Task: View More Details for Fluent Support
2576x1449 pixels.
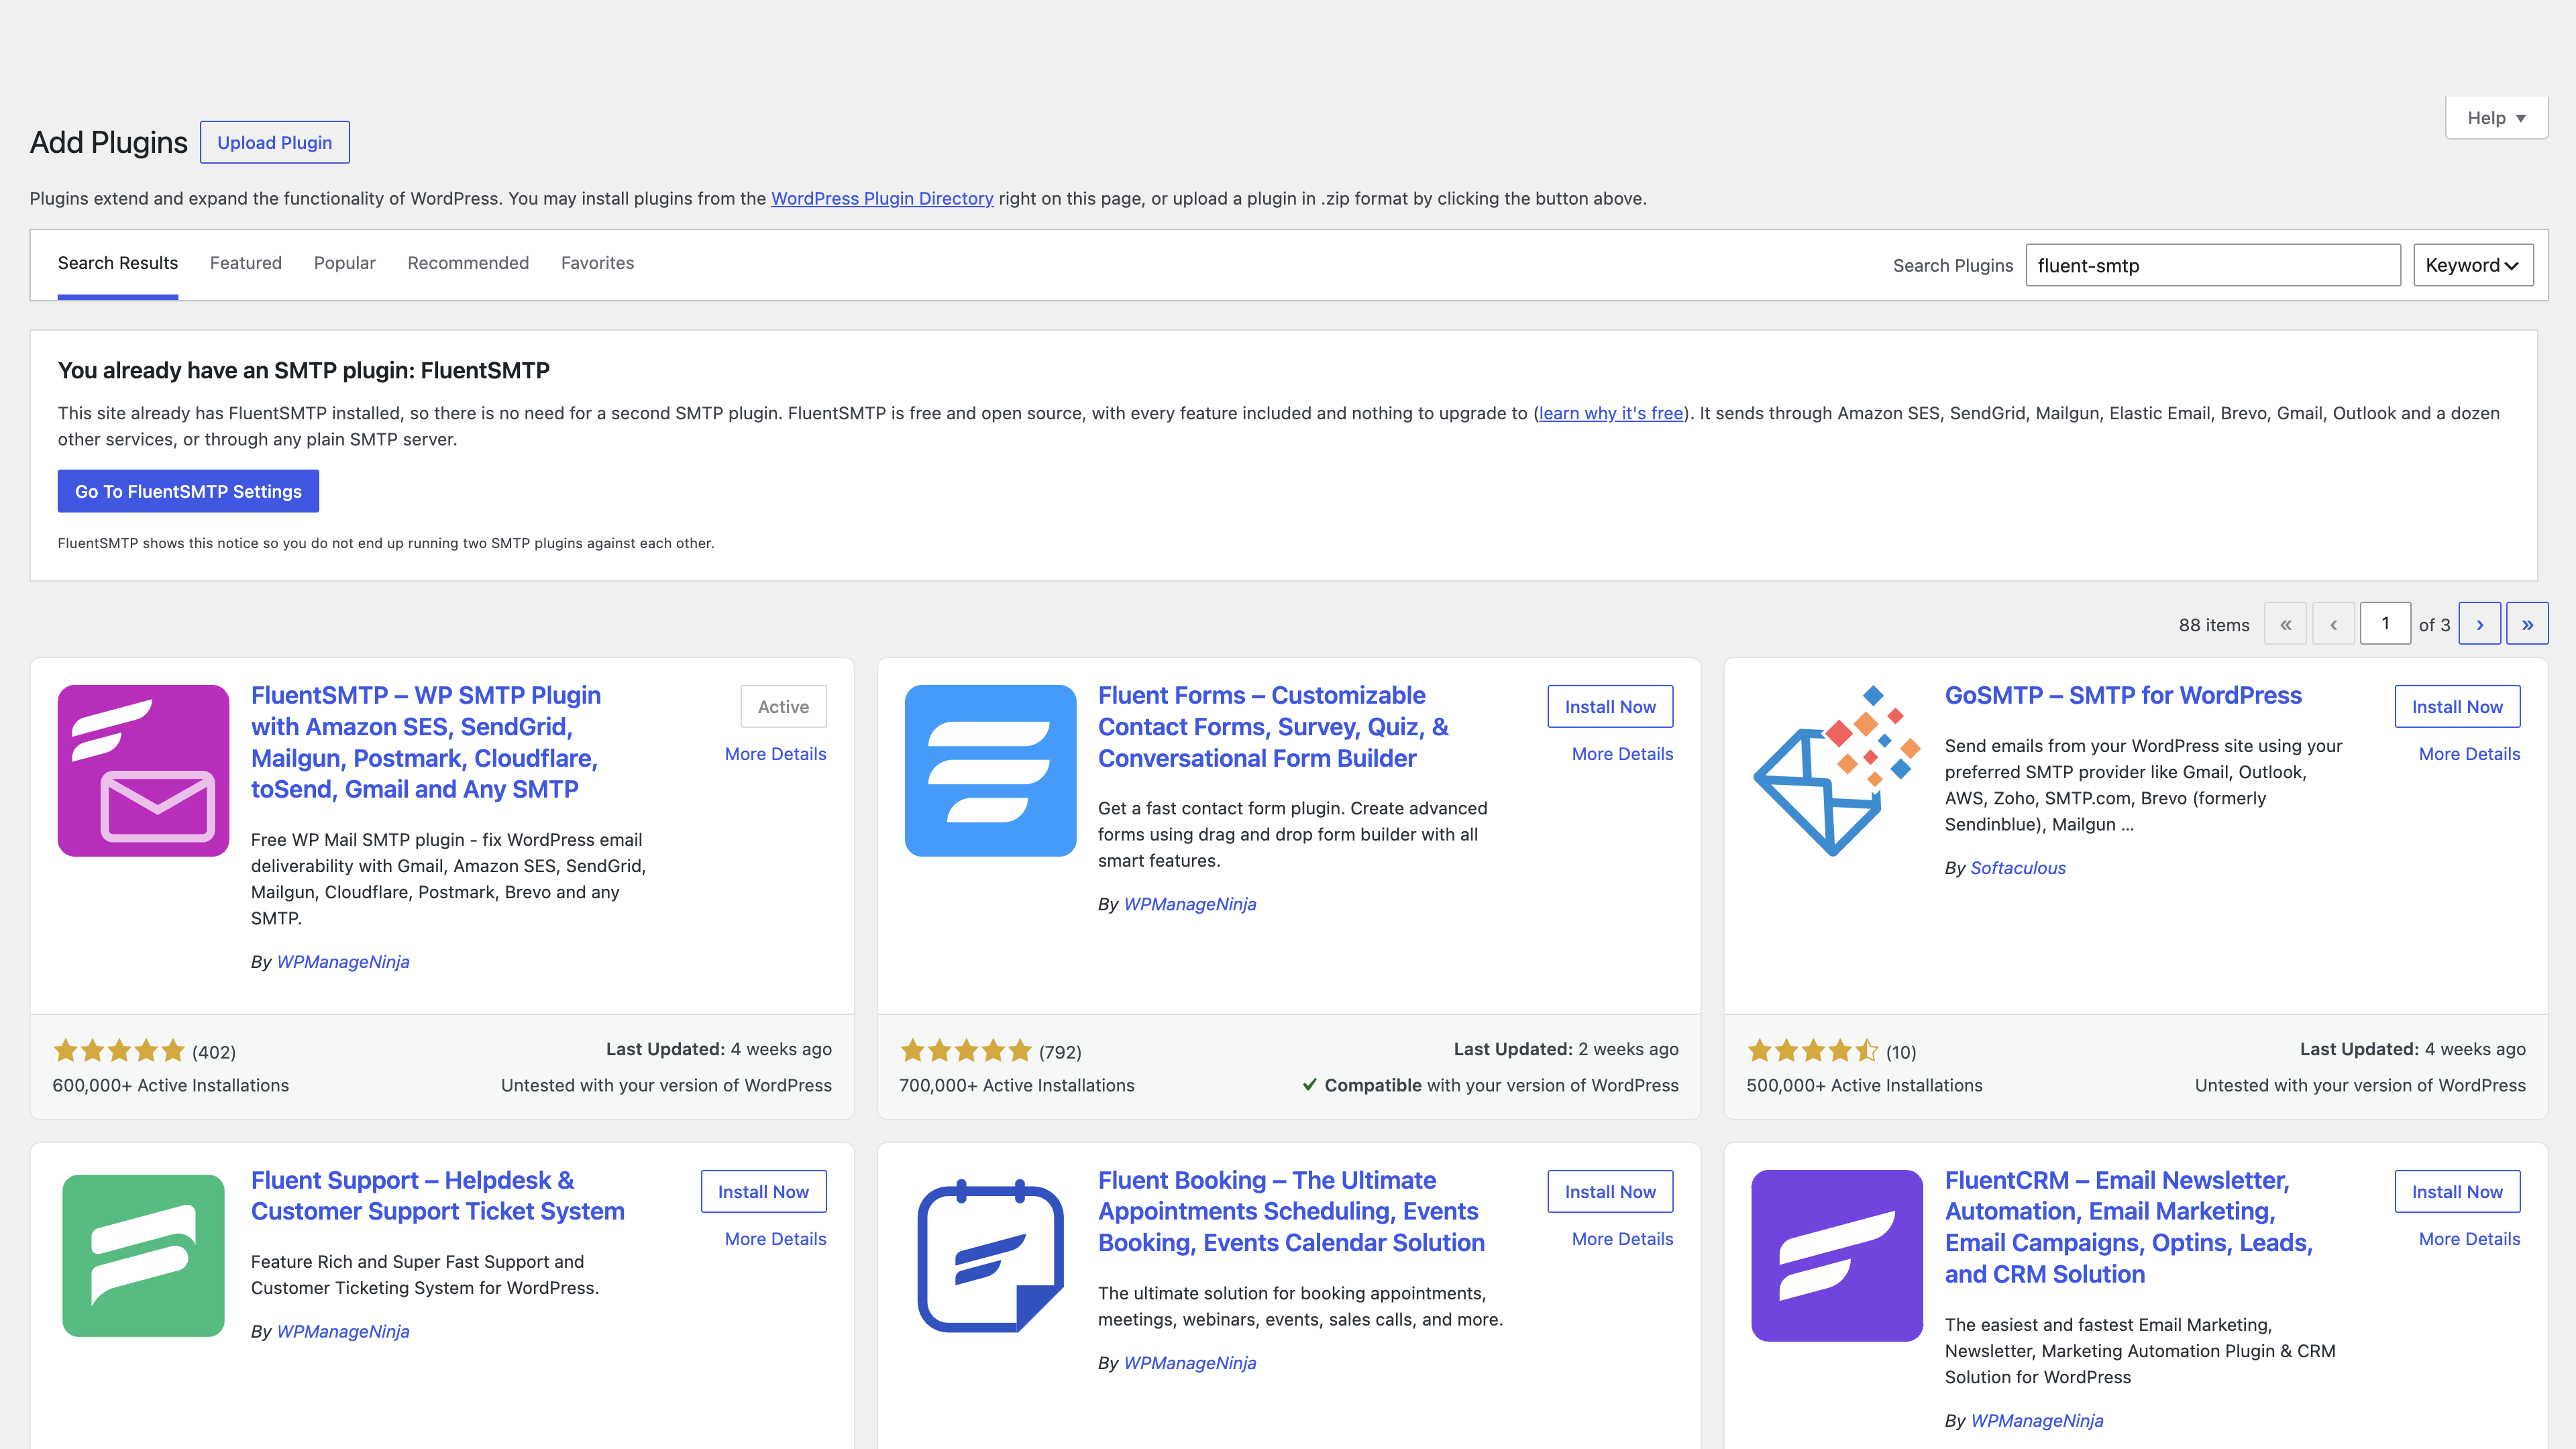Action: click(x=775, y=1239)
